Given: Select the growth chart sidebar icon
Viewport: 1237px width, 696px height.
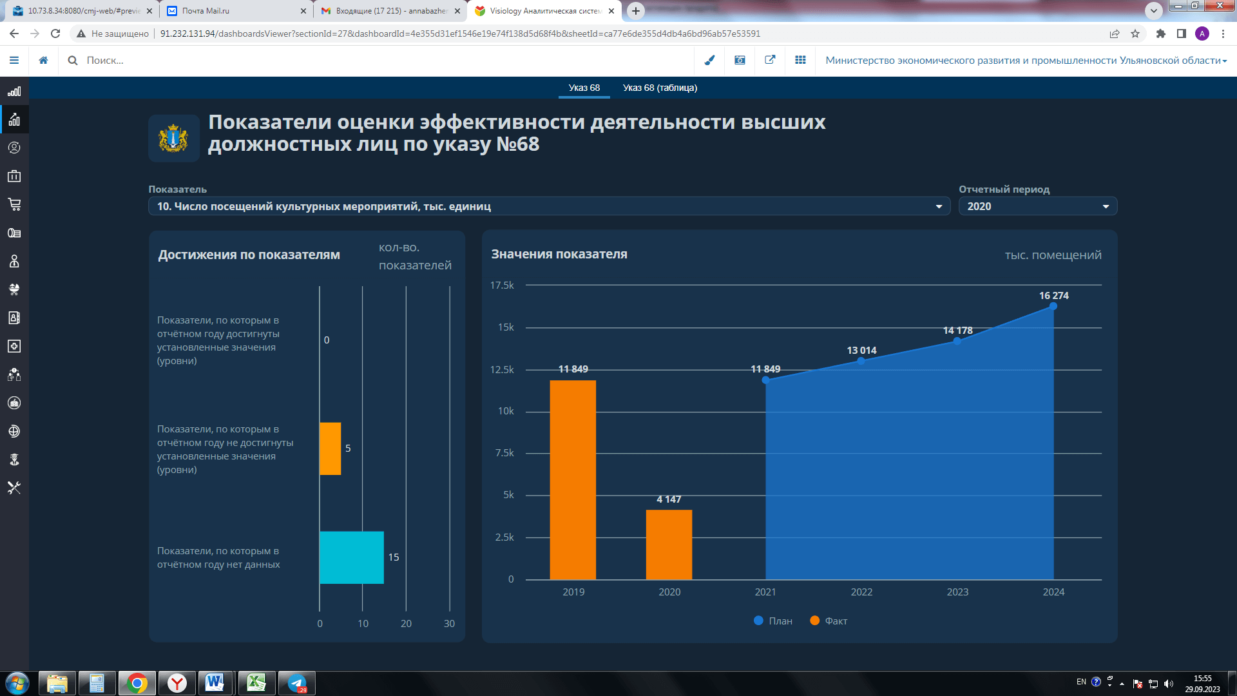Looking at the screenshot, I should [x=14, y=119].
